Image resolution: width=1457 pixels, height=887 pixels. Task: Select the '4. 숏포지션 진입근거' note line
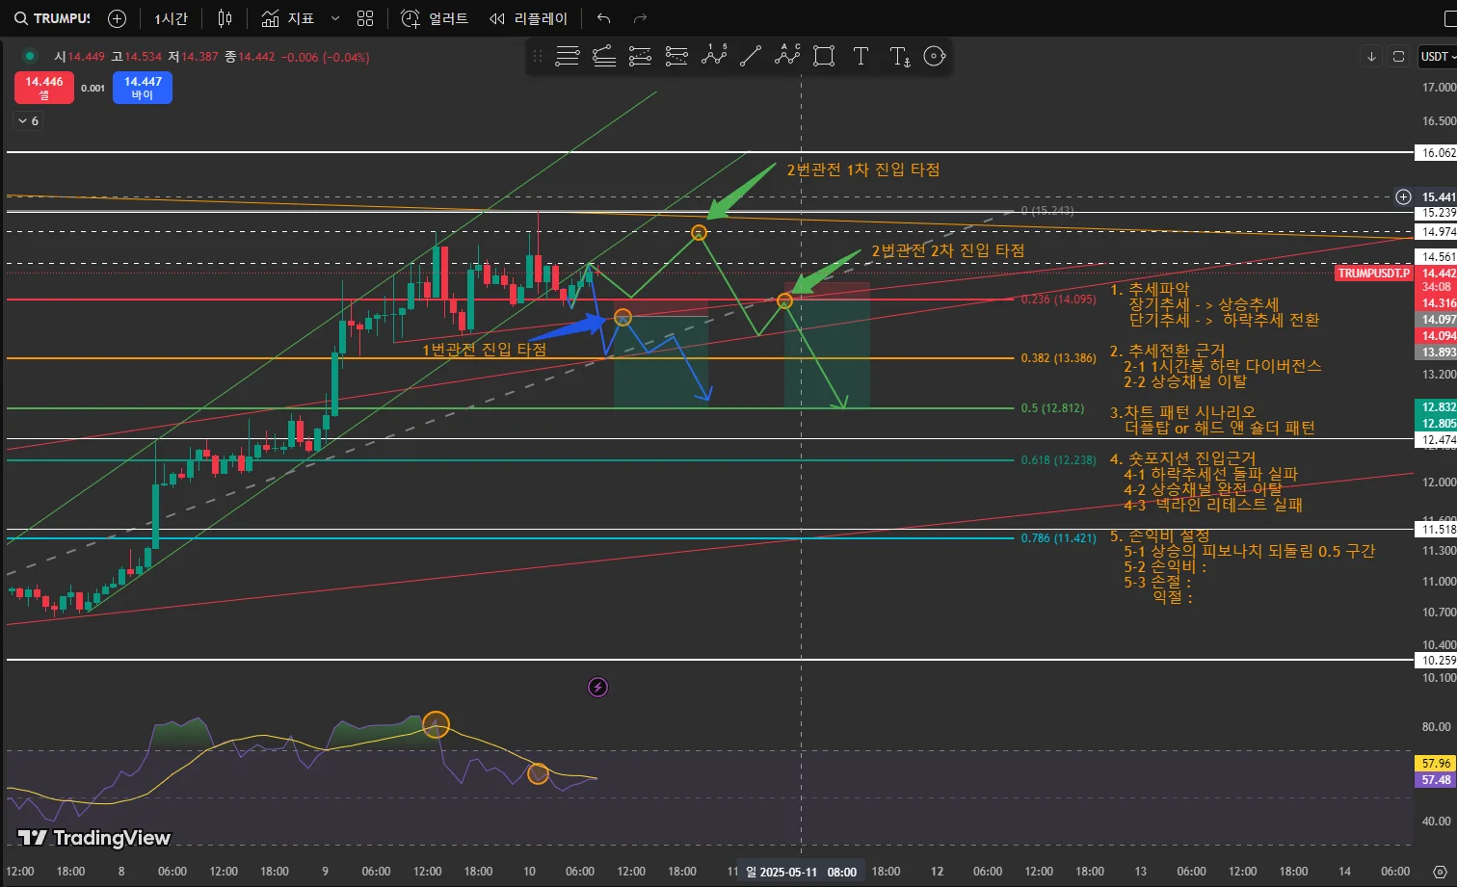[x=1182, y=458]
